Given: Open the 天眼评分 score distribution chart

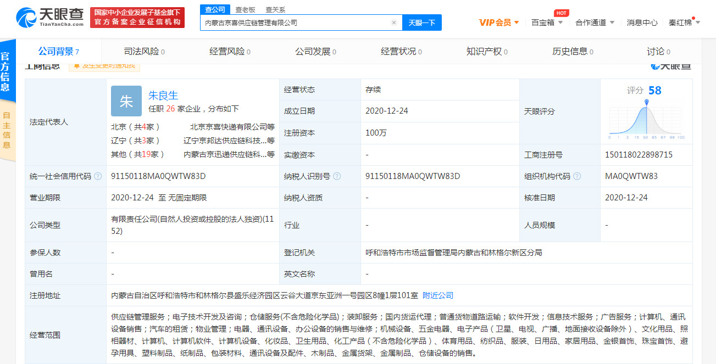Looking at the screenshot, I should [646, 119].
